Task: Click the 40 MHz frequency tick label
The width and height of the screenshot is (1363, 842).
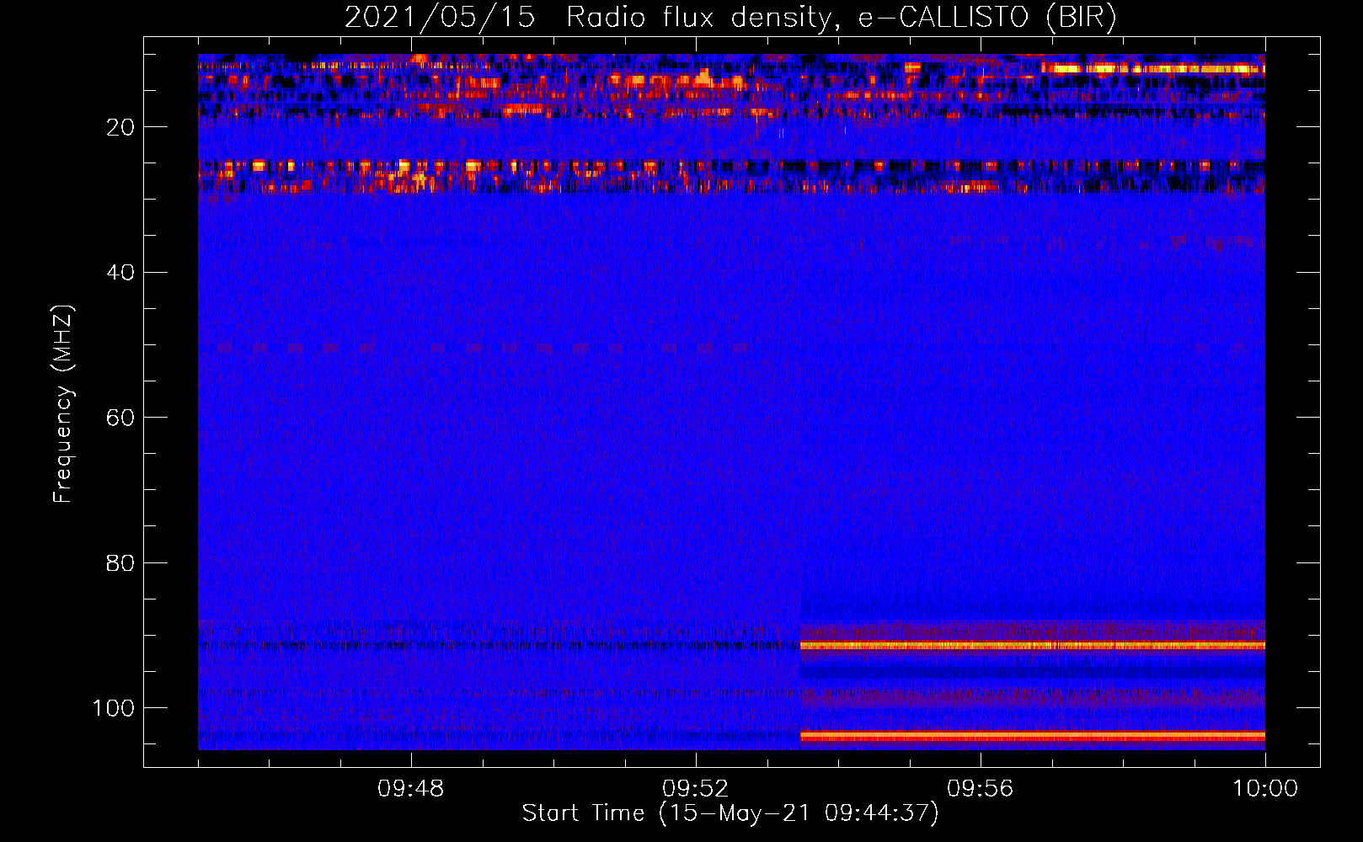Action: [120, 273]
